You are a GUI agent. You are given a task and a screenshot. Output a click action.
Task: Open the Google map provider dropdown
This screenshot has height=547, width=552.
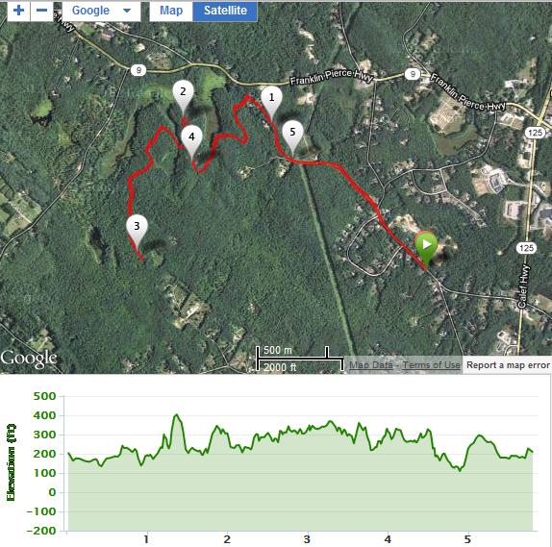(101, 11)
